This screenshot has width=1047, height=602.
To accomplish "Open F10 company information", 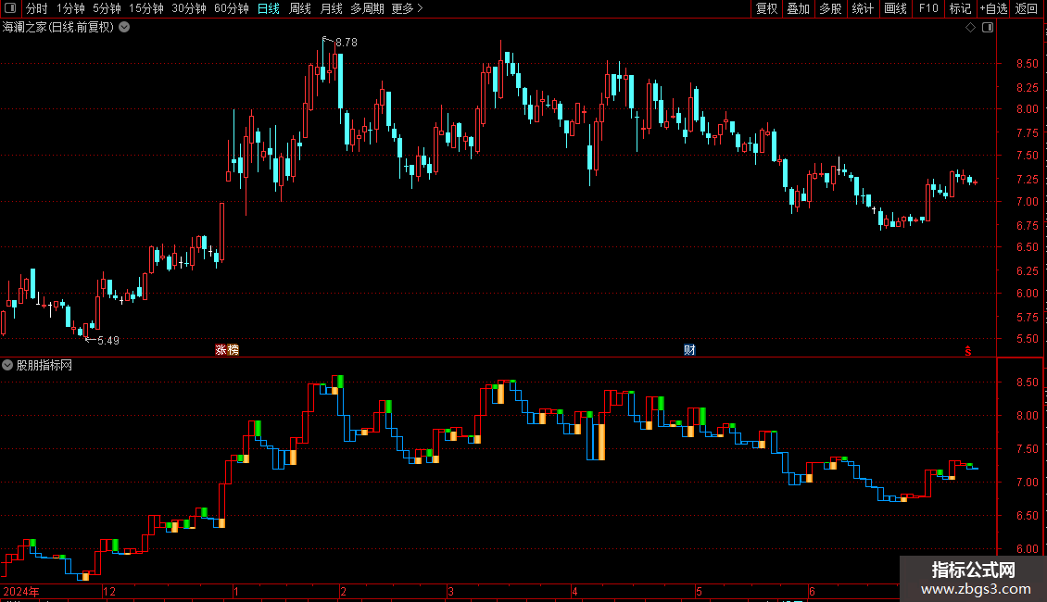I will coord(928,8).
